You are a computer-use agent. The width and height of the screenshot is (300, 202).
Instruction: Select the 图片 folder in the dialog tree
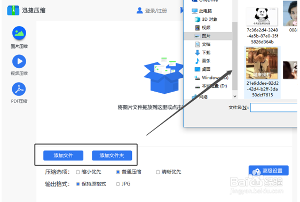coord(208,36)
